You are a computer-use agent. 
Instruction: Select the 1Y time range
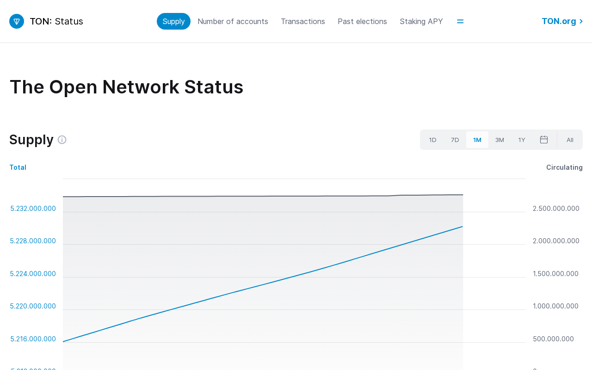click(x=522, y=140)
